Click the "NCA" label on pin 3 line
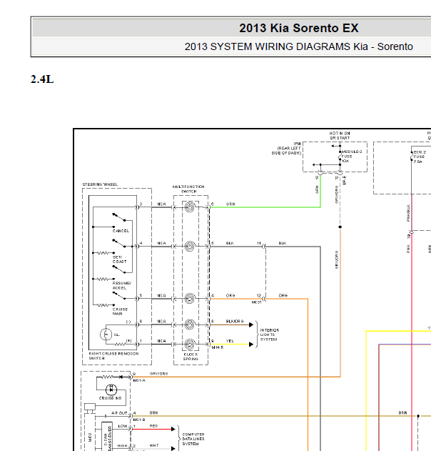 point(162,204)
